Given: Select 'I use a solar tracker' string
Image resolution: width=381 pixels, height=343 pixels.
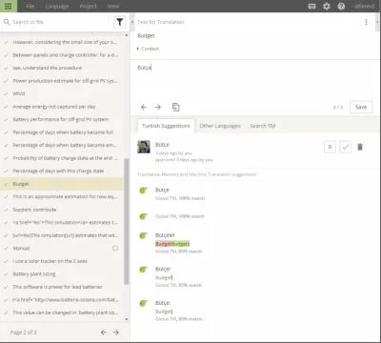Looking at the screenshot, I should point(62,261).
